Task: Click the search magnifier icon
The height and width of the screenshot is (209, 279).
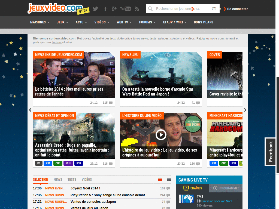Action: (150, 9)
